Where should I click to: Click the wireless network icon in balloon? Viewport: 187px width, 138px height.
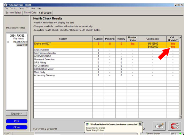(88, 124)
